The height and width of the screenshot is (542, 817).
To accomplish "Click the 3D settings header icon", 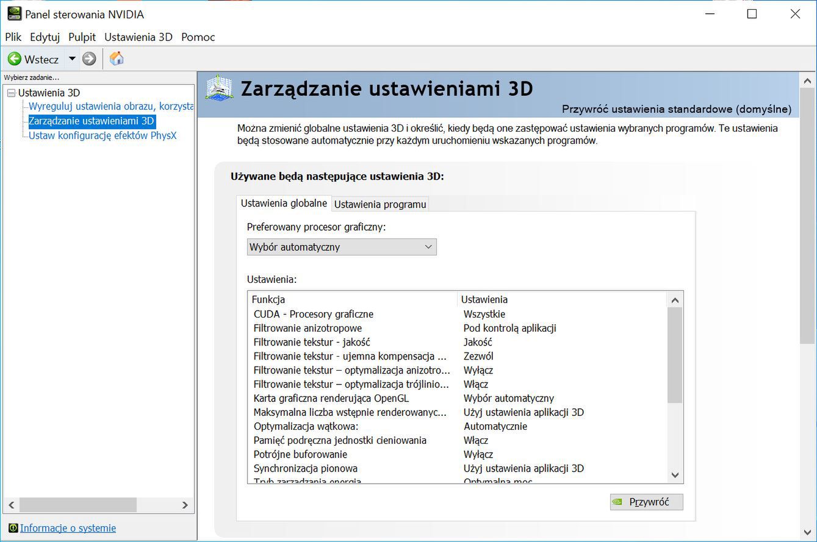I will [x=219, y=88].
